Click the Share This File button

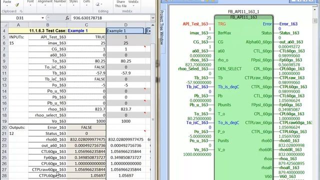click(x=120, y=4)
